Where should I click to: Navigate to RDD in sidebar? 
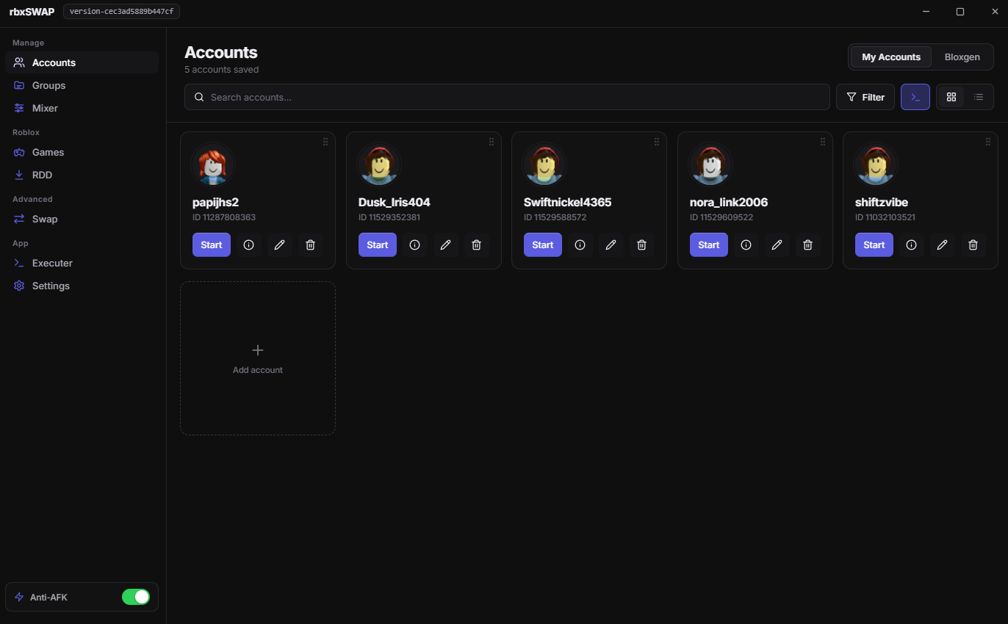tap(82, 175)
